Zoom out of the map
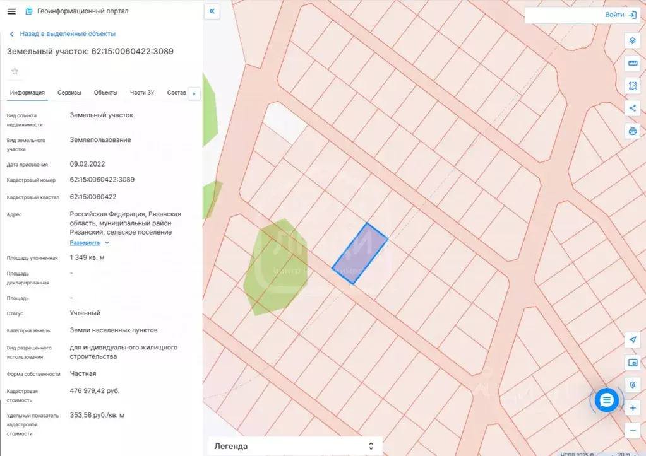The height and width of the screenshot is (456, 646). [633, 431]
